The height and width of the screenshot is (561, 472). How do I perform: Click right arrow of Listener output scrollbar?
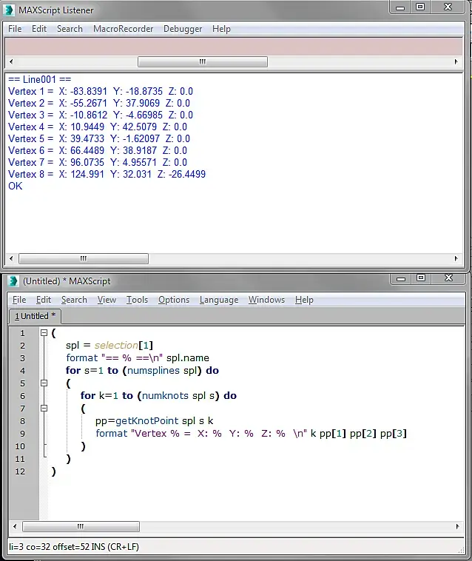pos(456,258)
